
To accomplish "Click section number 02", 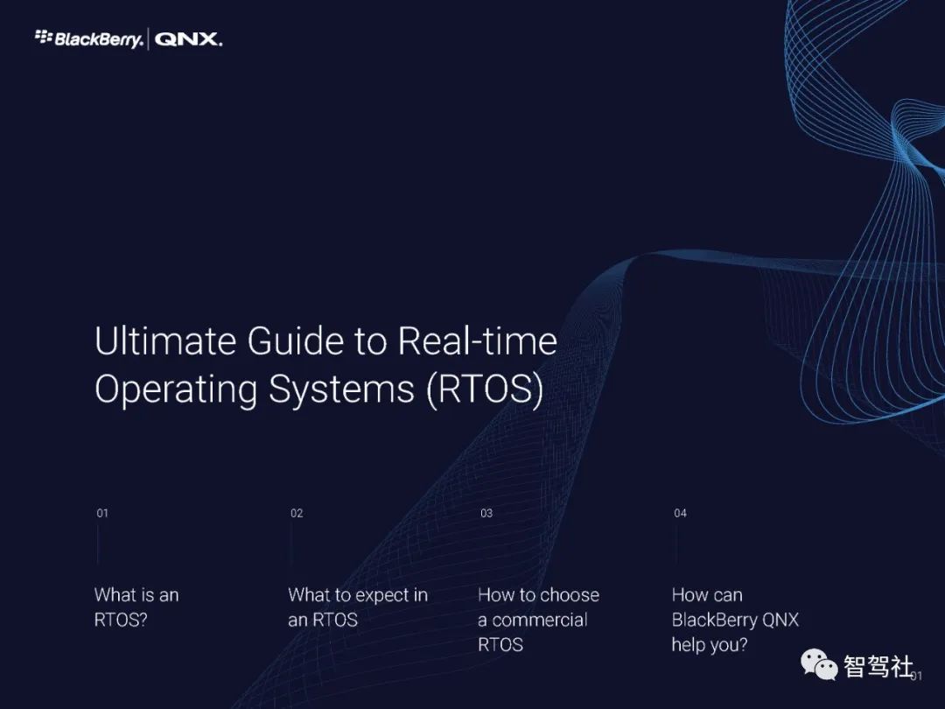I will [x=297, y=513].
